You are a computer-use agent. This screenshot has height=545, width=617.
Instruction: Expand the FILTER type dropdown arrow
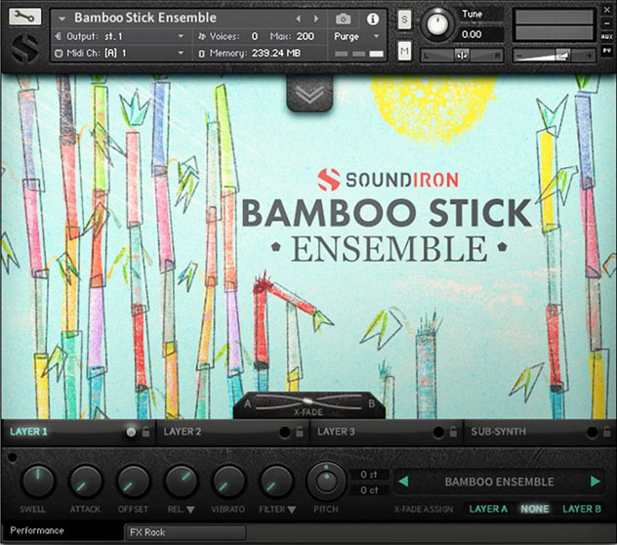pos(292,509)
